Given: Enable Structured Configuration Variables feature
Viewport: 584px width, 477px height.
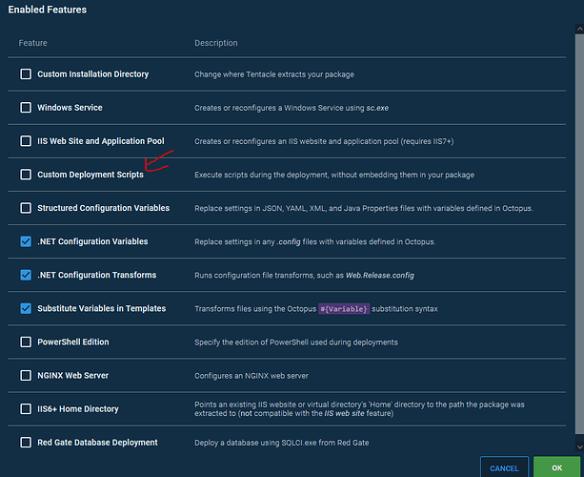Looking at the screenshot, I should pos(26,208).
